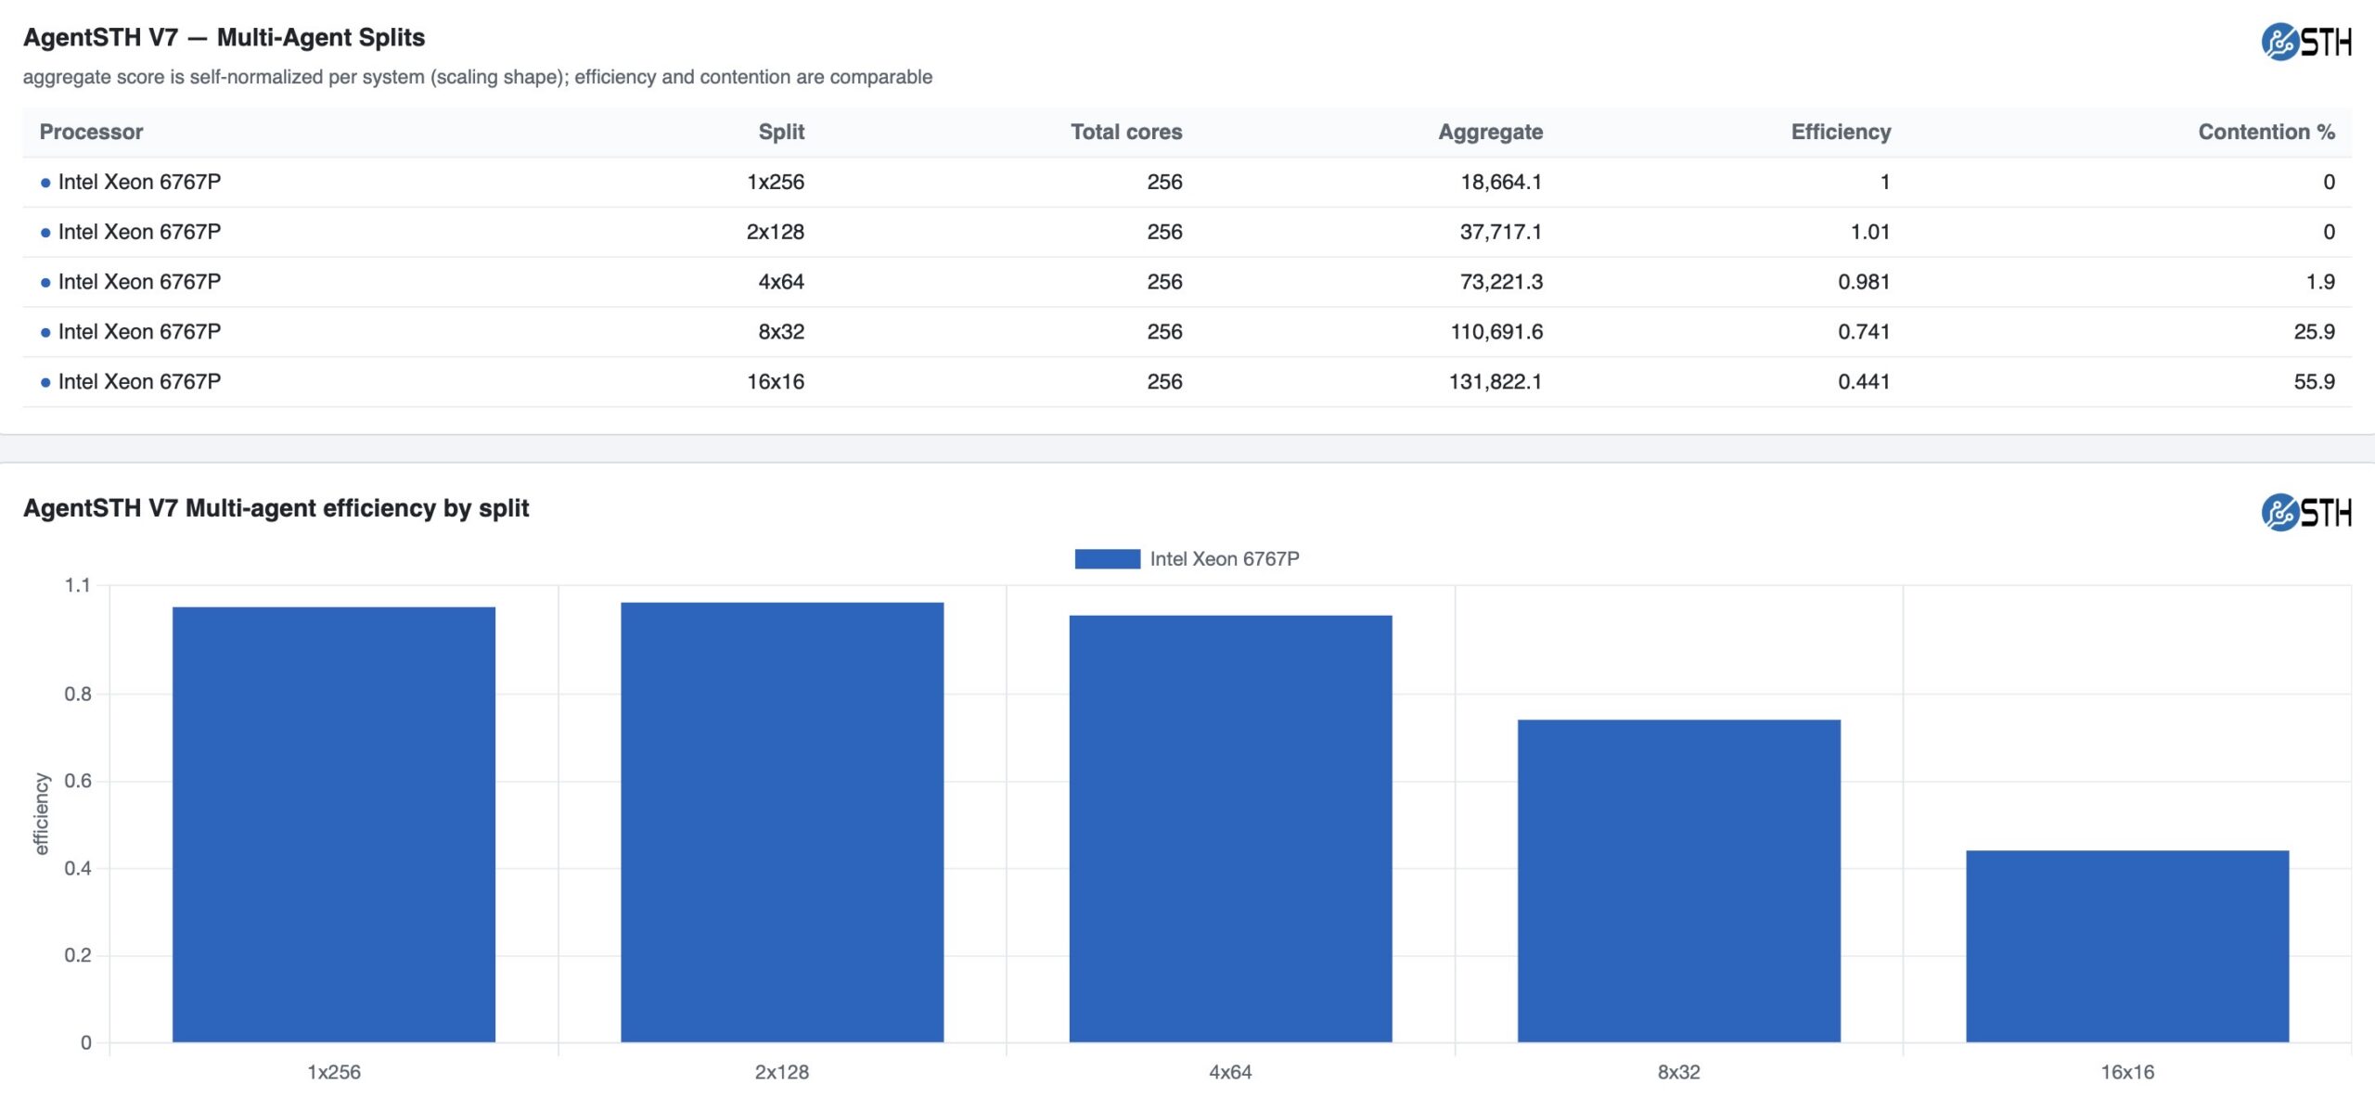2375x1110 pixels.
Task: Click the Intel Xeon 6767P name in 16x16 row
Action: point(139,382)
